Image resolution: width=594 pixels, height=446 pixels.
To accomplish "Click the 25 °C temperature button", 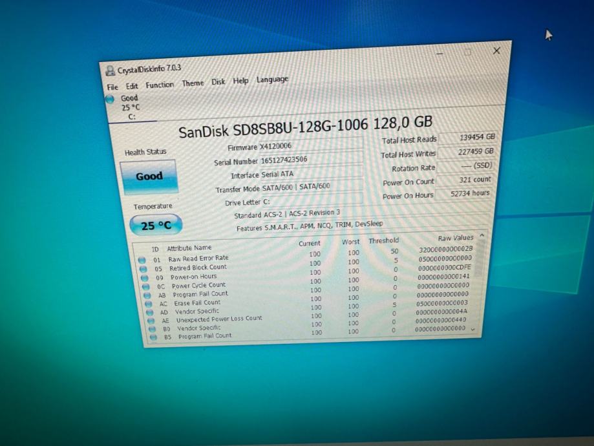I will pyautogui.click(x=156, y=226).
